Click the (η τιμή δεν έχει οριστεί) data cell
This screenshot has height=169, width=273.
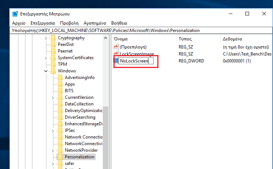click(246, 47)
